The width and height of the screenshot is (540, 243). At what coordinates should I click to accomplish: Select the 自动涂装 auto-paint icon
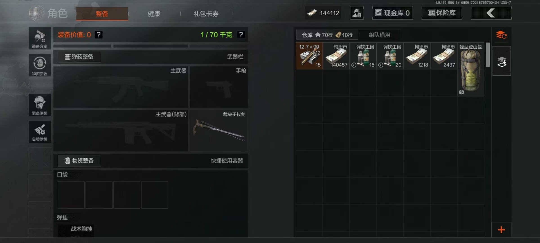[x=40, y=132]
